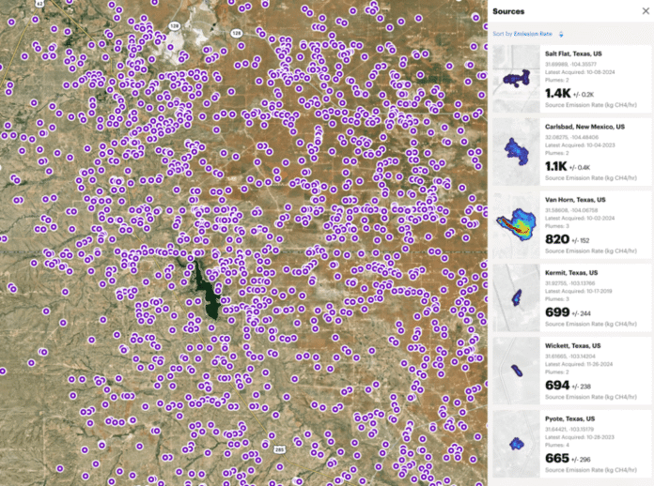Click the Kermit plume thumbnail
Viewport: 654px width, 486px height.
tap(515, 296)
